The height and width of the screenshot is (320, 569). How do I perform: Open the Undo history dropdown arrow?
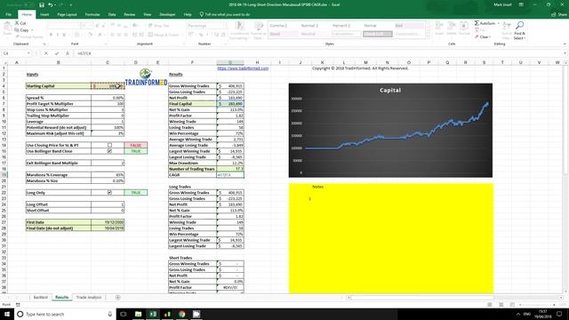(x=55, y=4)
